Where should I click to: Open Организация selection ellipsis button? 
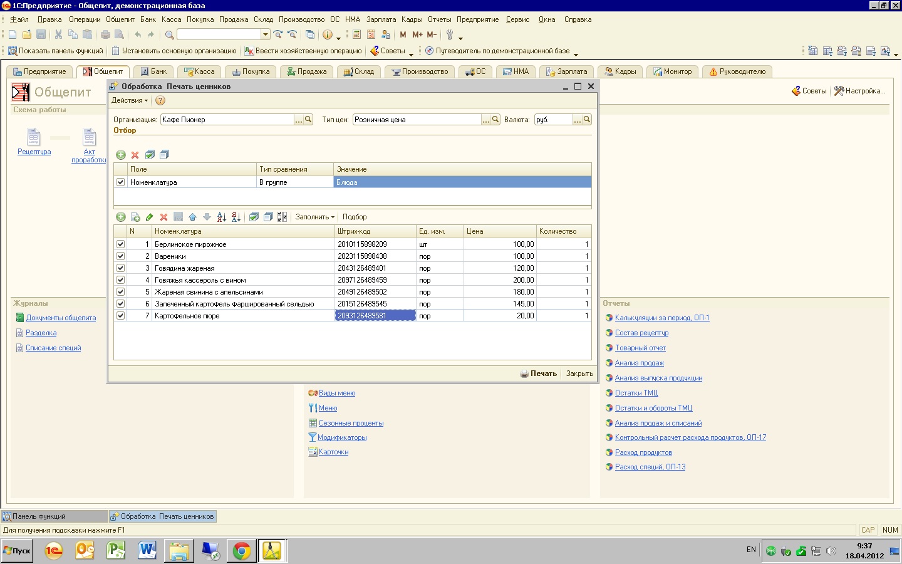pyautogui.click(x=299, y=120)
